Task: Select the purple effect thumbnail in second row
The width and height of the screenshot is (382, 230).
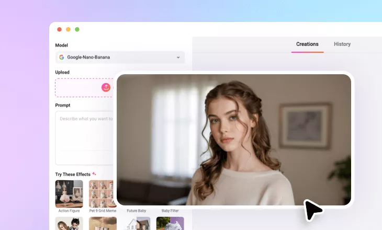Action: coord(170,224)
